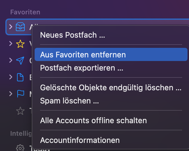
Task: Choose "Neues Postfach ..." from context menu
Action: coord(73,35)
